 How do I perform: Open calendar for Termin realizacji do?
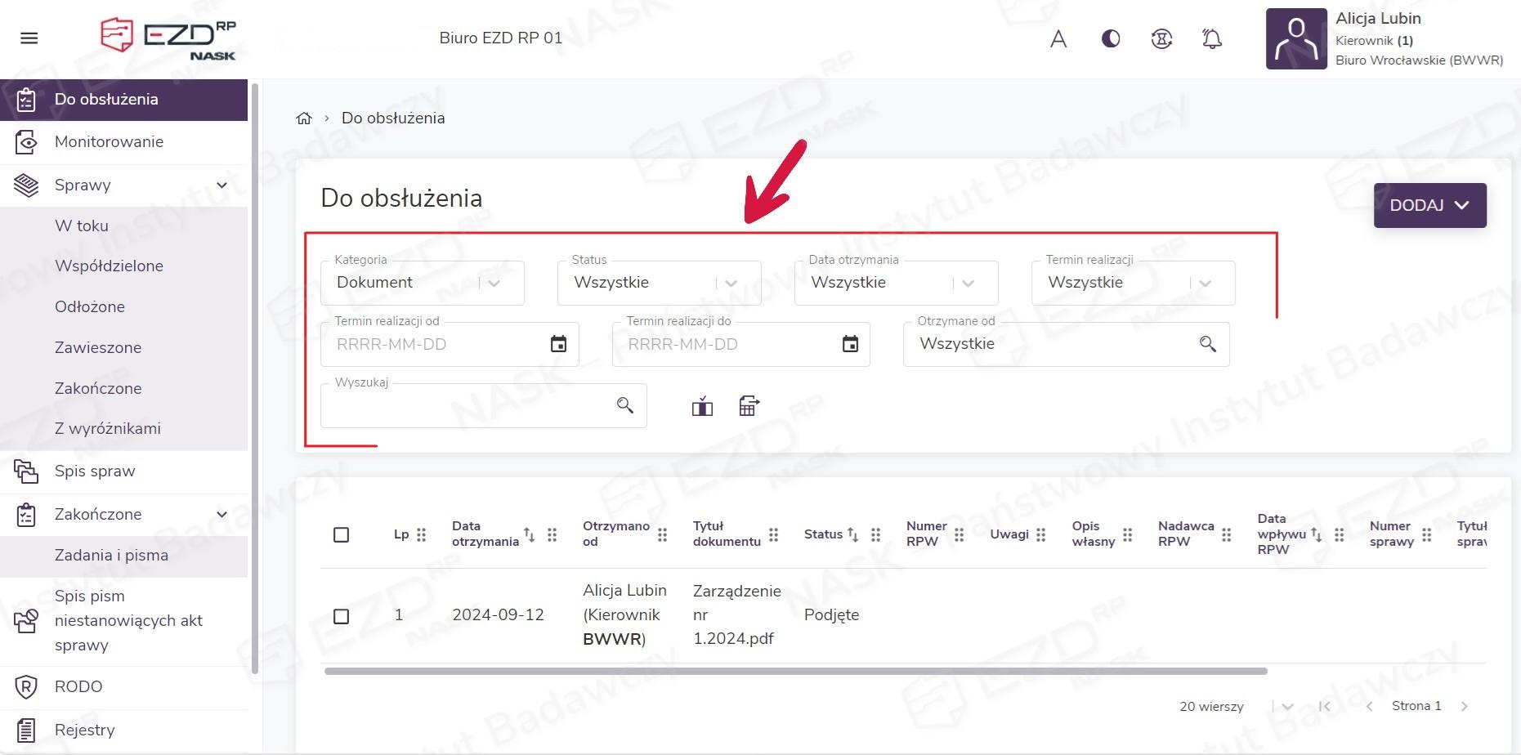[850, 344]
